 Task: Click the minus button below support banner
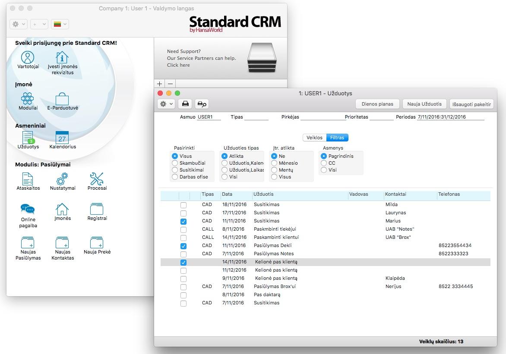point(171,84)
